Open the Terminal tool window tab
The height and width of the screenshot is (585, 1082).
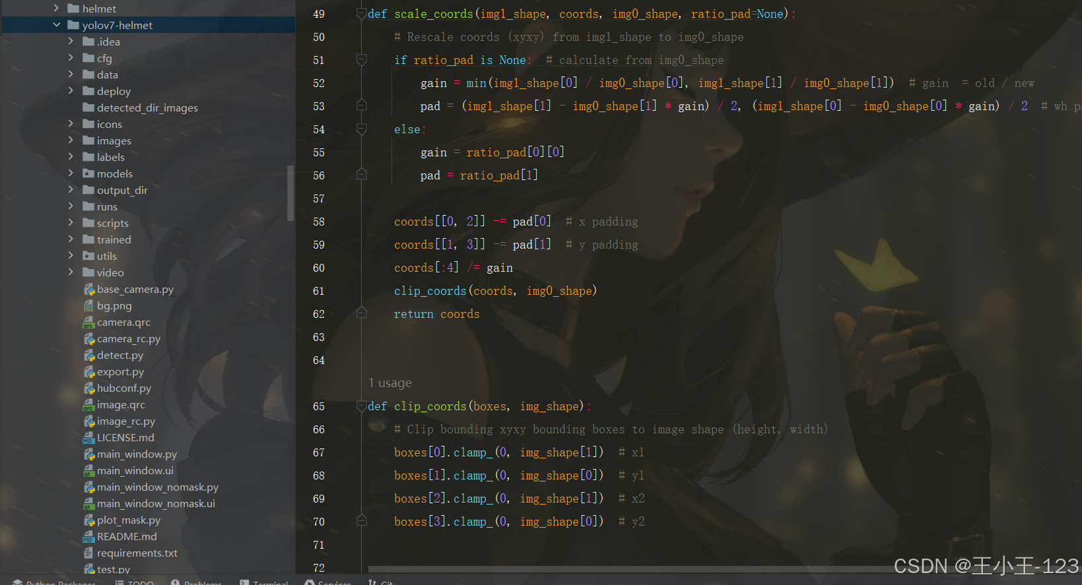tap(263, 582)
